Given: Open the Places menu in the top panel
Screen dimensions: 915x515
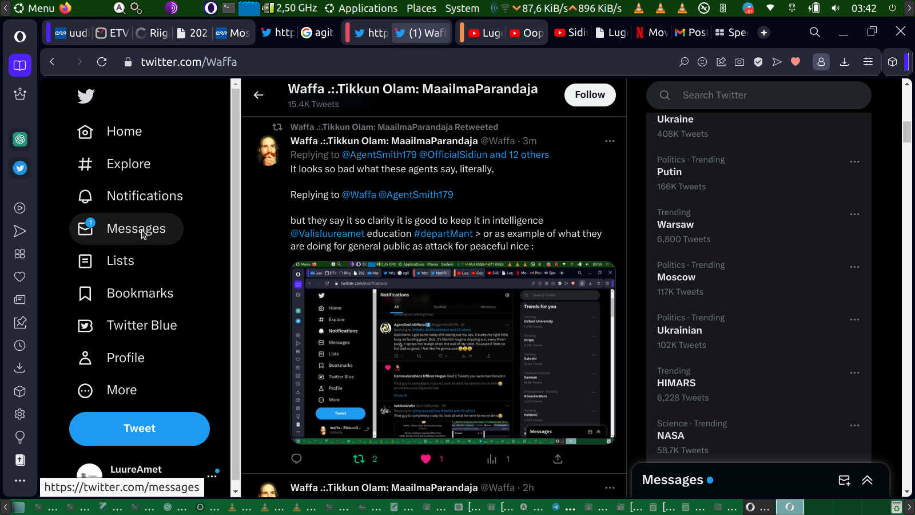Looking at the screenshot, I should 421,8.
